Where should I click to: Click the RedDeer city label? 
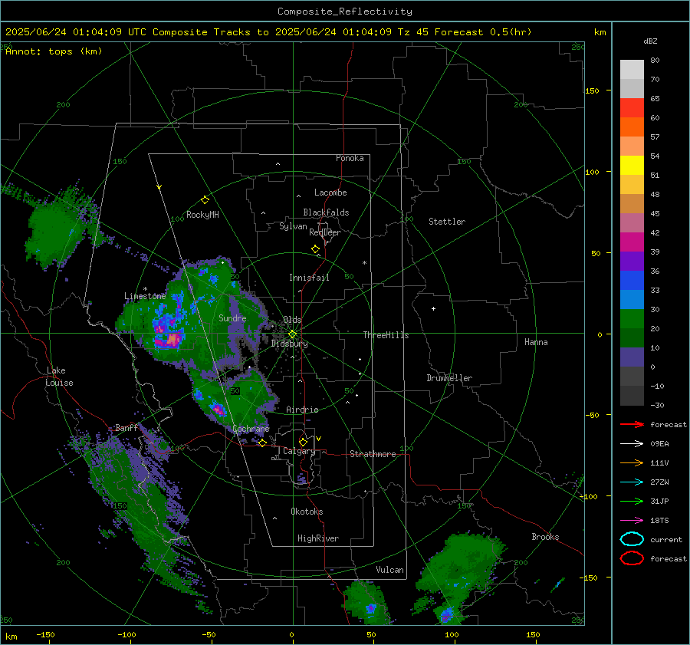click(325, 232)
